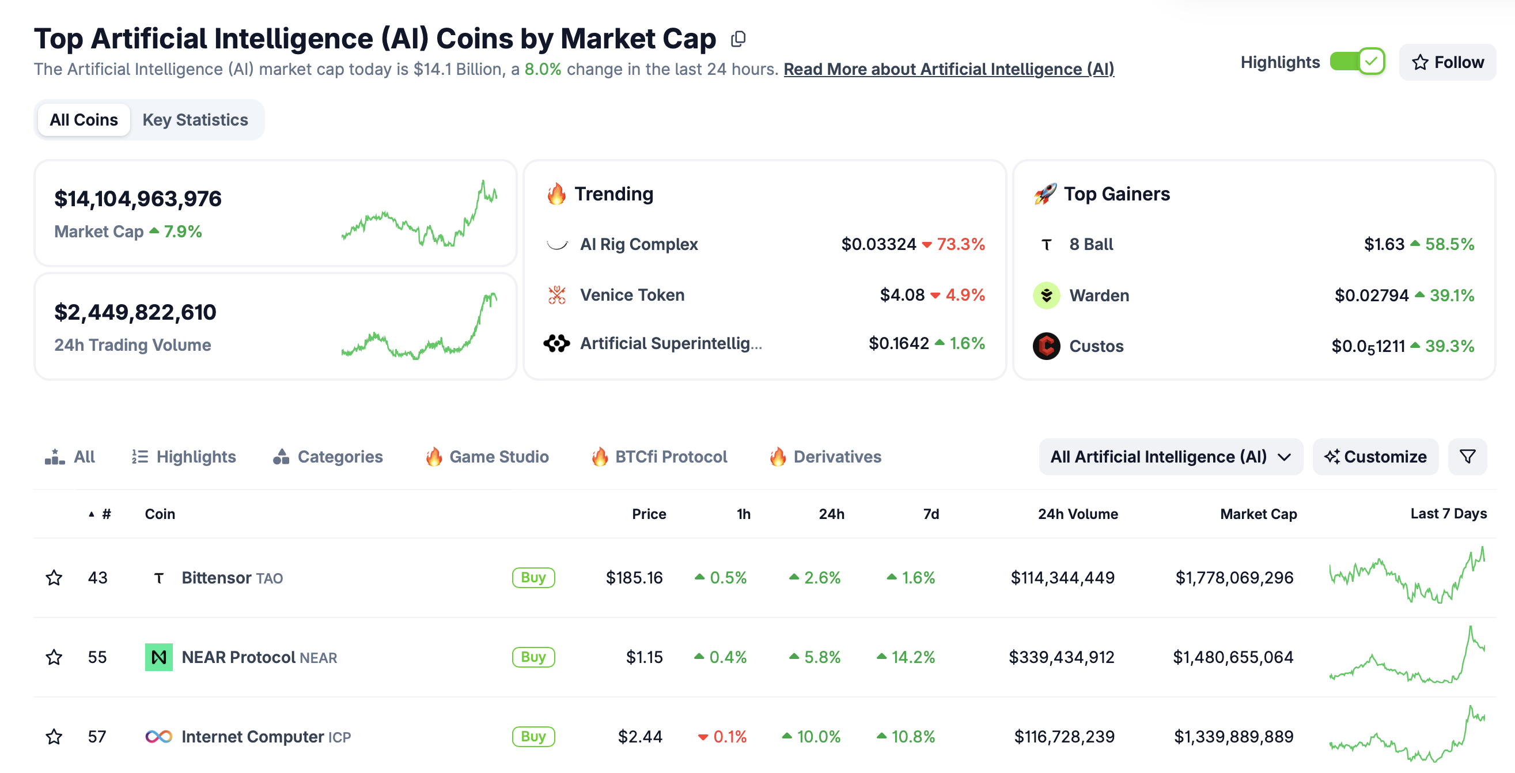Image resolution: width=1515 pixels, height=773 pixels.
Task: Click the Venice Token icon
Action: [x=556, y=295]
